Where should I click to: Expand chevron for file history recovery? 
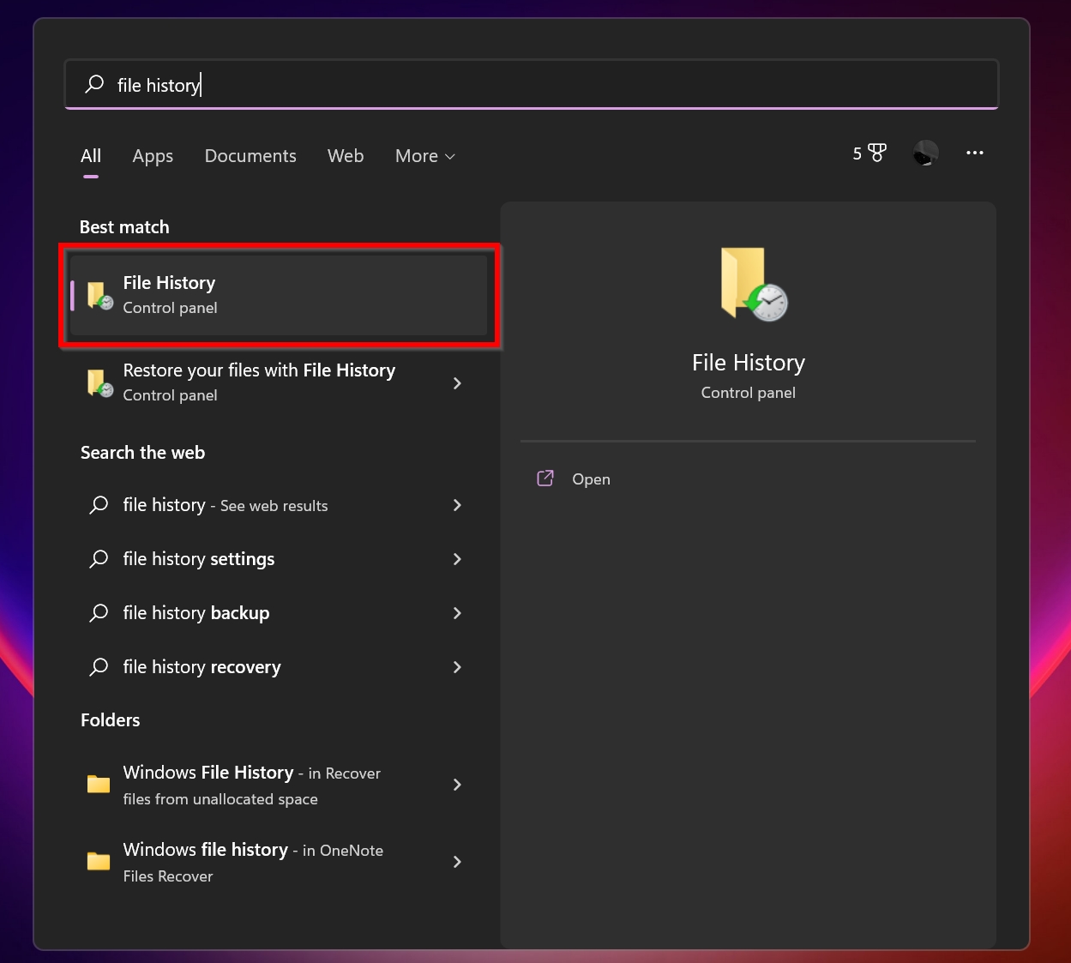[457, 667]
